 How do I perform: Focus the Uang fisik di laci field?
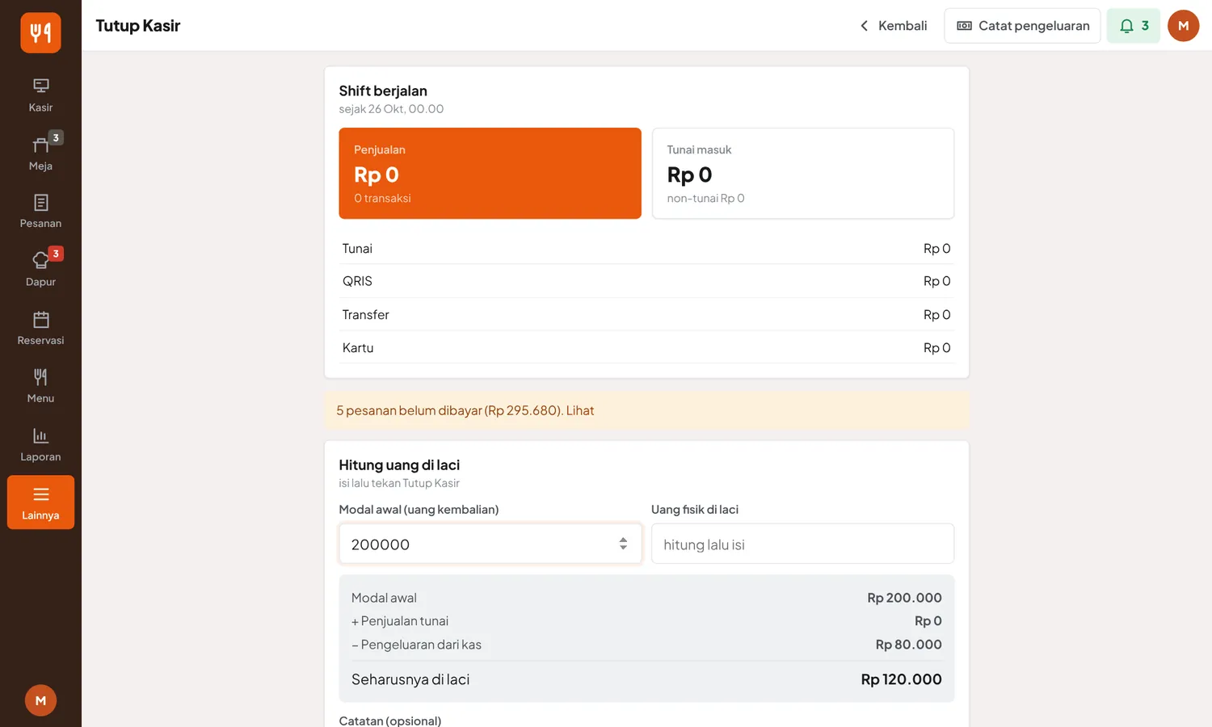(802, 544)
